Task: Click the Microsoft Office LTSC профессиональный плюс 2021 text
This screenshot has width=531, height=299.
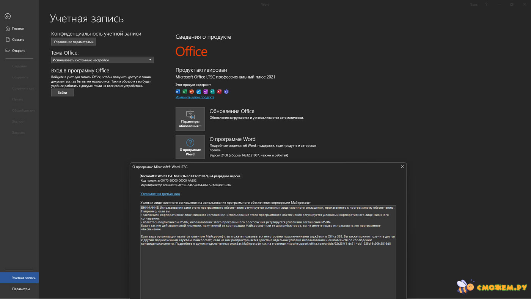Action: (225, 77)
